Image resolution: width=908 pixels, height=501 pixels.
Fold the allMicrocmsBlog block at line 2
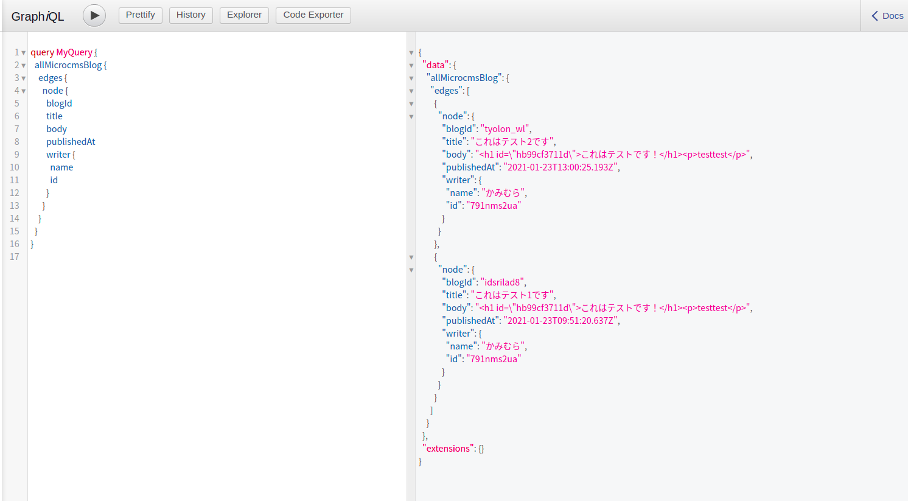pyautogui.click(x=24, y=66)
